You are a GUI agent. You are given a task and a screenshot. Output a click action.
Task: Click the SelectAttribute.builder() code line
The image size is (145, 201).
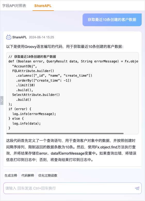click(x=36, y=95)
